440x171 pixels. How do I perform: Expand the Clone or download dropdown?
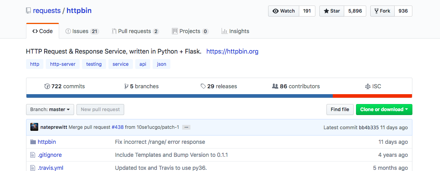pyautogui.click(x=384, y=110)
